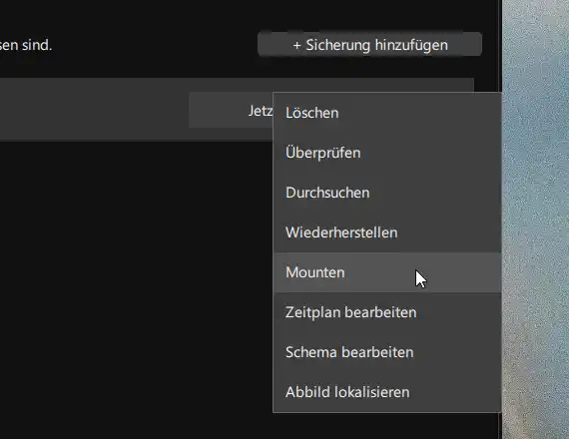Choose the Überprüfen menu entry

387,153
